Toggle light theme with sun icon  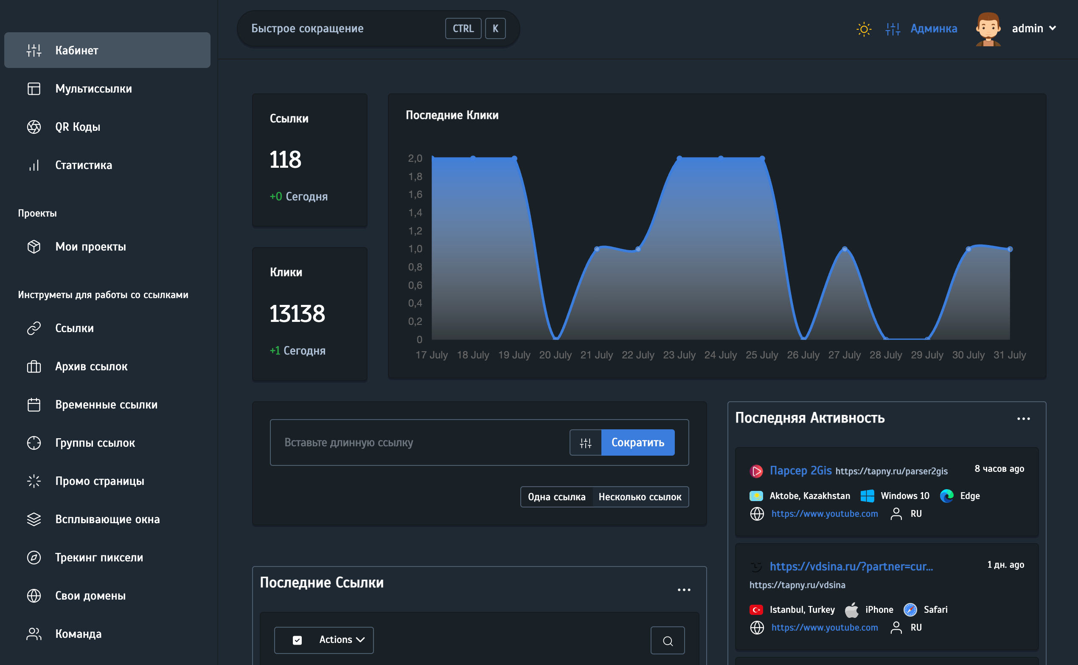[x=864, y=29]
